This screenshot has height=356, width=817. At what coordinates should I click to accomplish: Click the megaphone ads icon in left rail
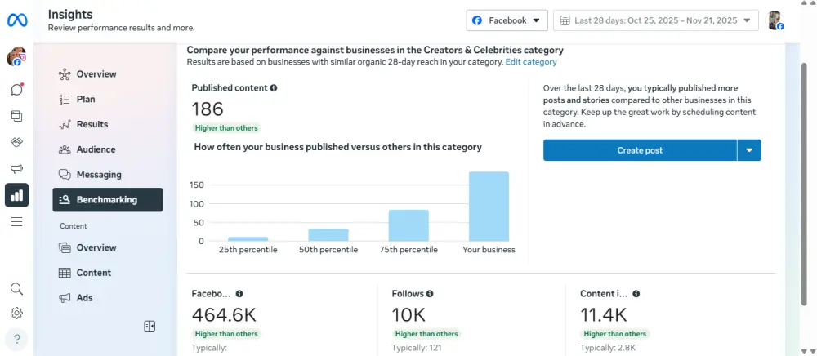16,169
